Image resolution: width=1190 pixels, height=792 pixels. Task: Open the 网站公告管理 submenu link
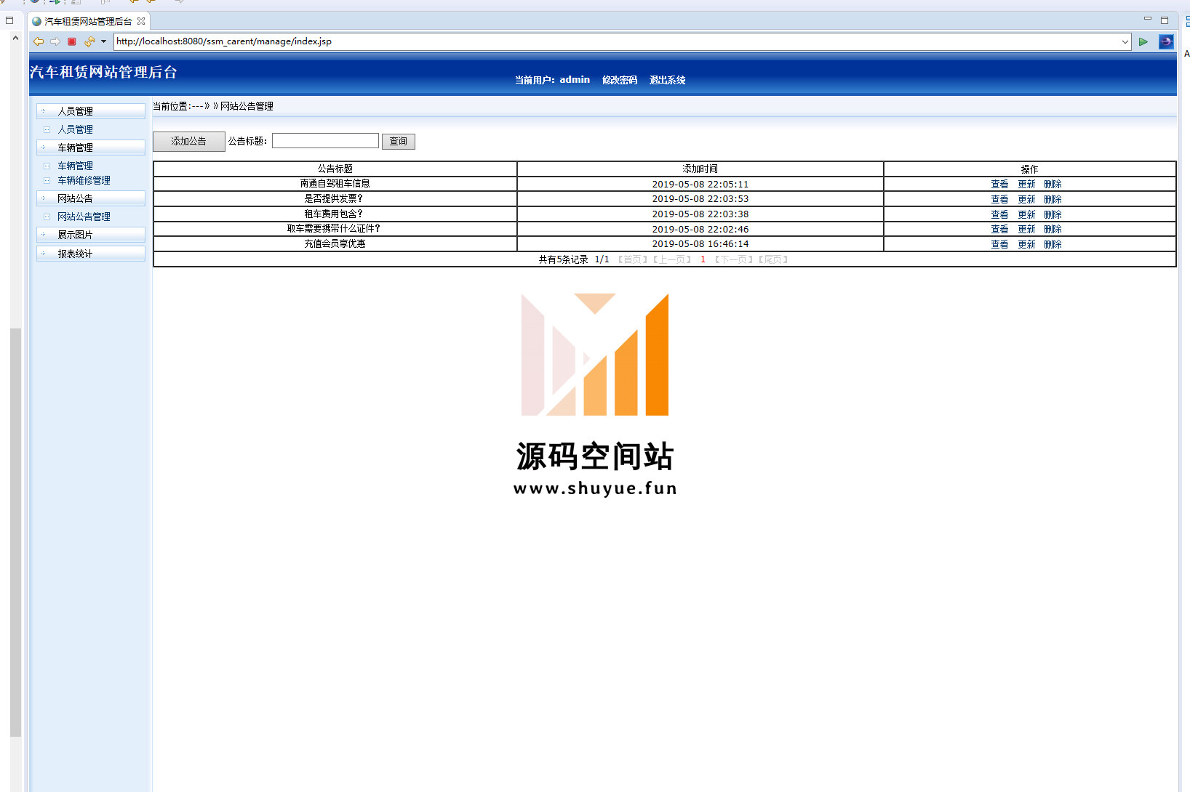84,217
